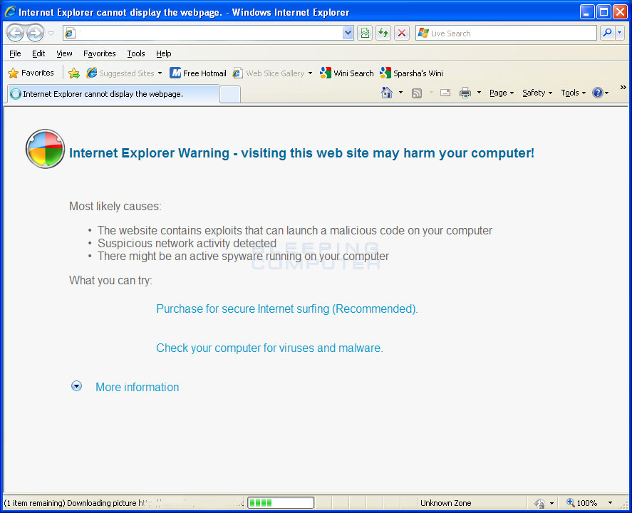Open the search provider options dropdown
The image size is (632, 513).
point(620,33)
